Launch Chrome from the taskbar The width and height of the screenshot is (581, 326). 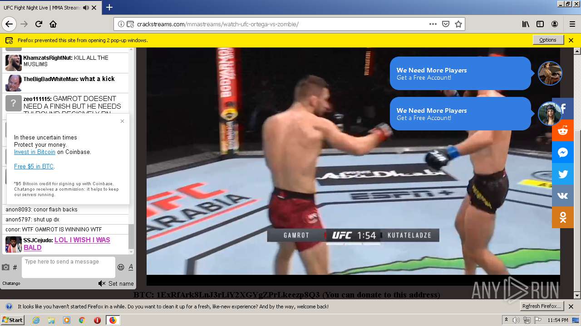point(82,320)
